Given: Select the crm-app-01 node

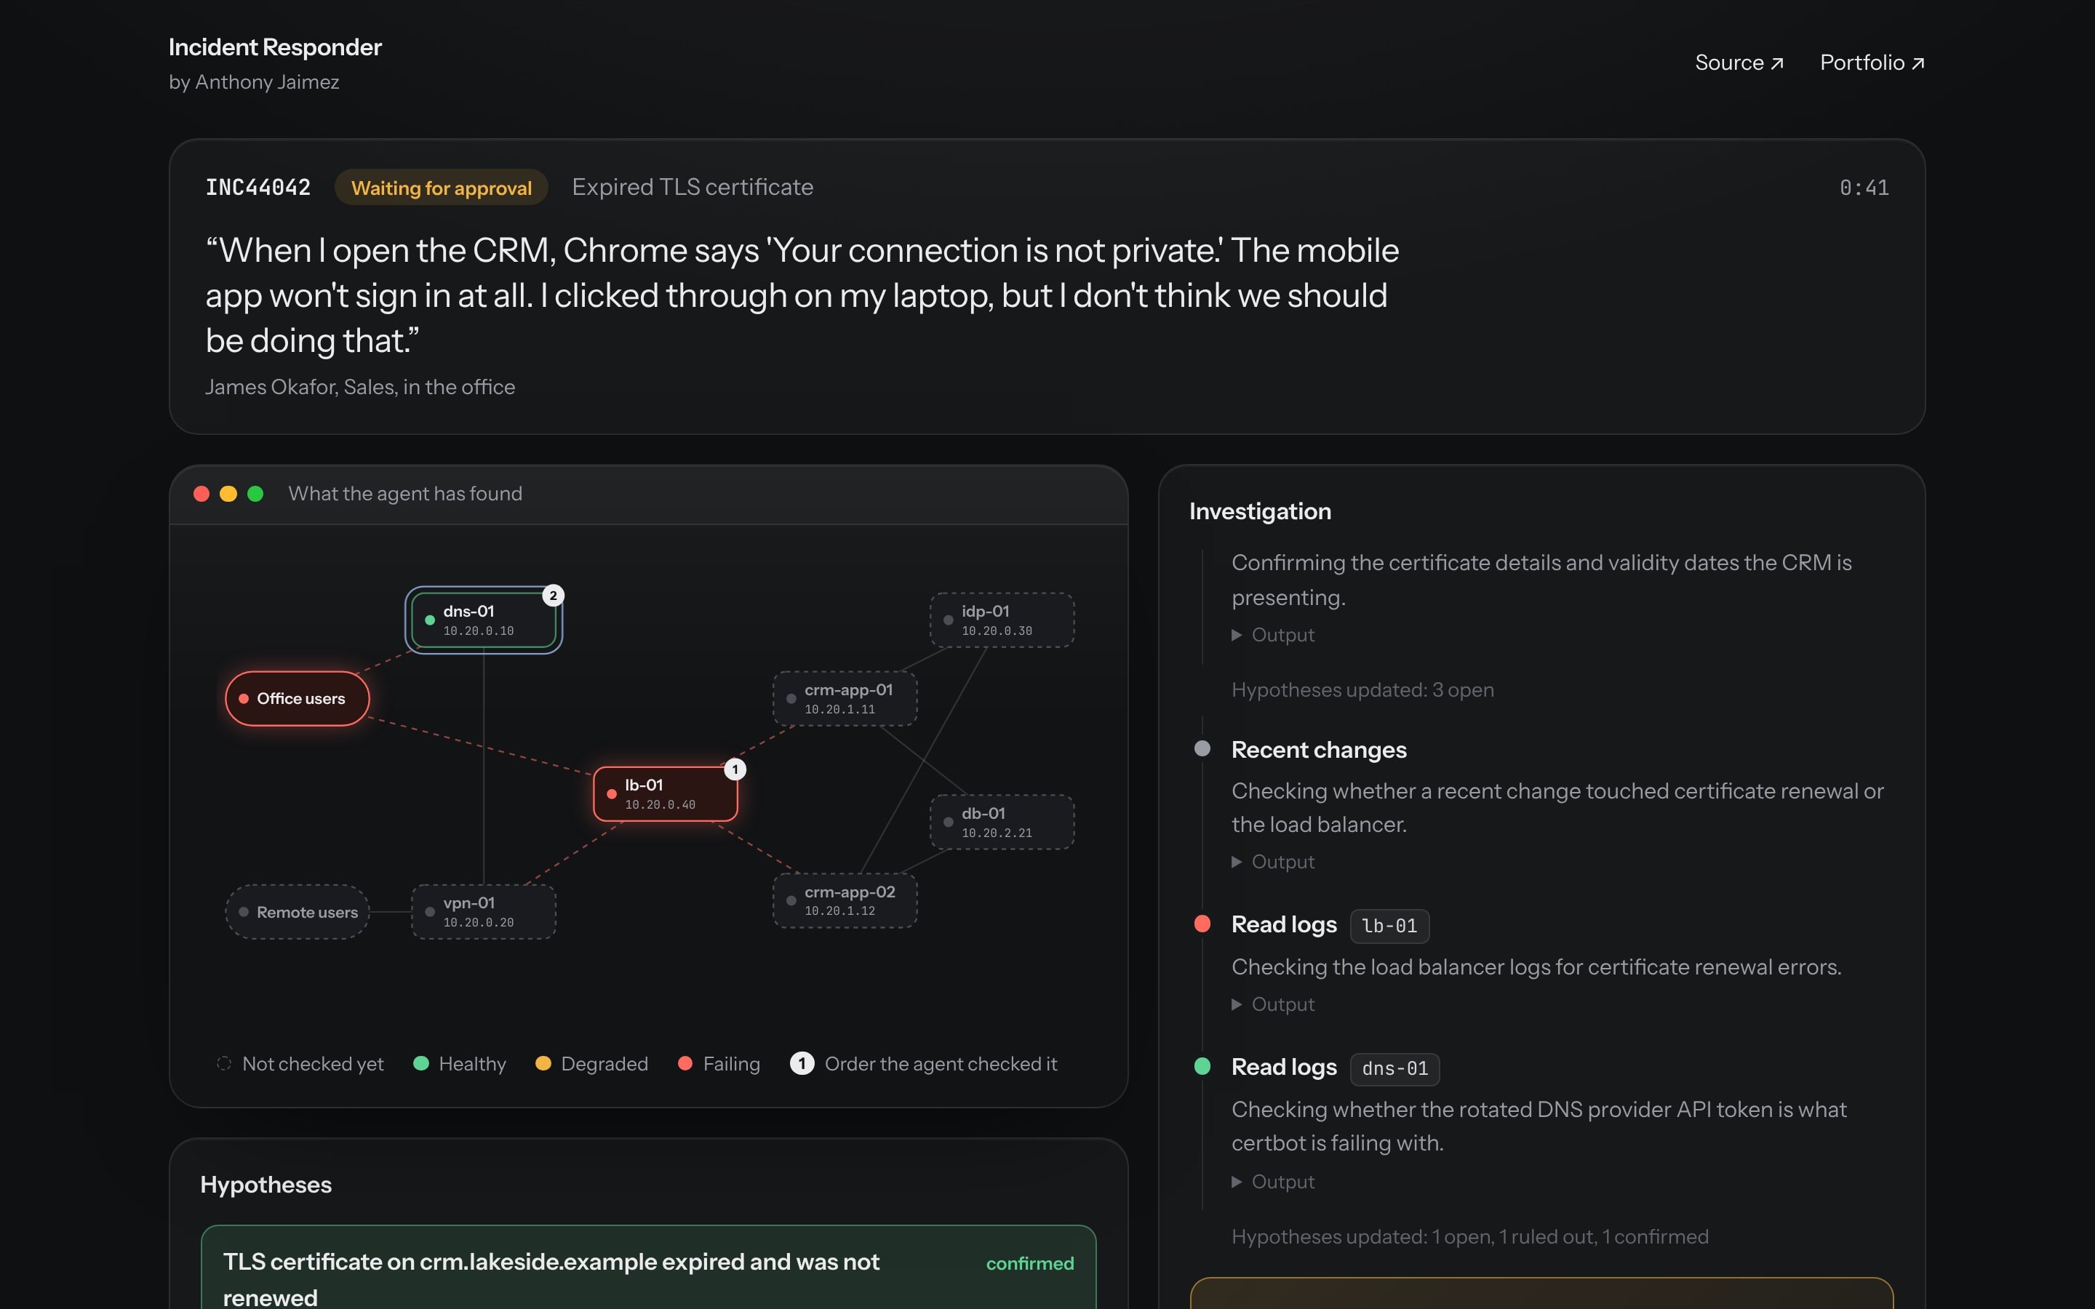Looking at the screenshot, I should click(845, 699).
